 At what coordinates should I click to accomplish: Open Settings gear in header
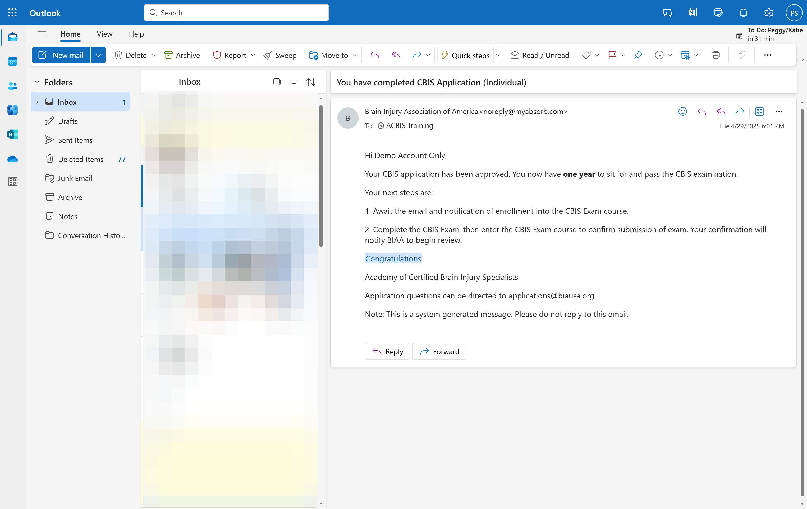coord(768,13)
